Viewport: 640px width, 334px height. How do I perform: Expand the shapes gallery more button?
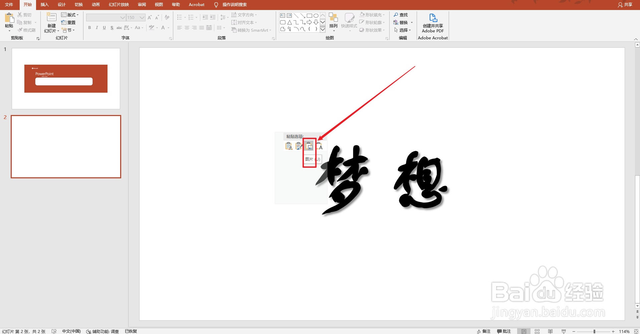pyautogui.click(x=323, y=29)
